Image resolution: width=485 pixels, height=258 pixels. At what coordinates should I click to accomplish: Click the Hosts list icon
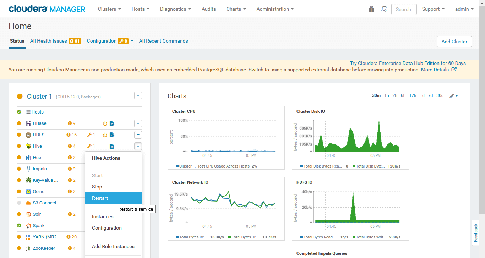coord(28,112)
